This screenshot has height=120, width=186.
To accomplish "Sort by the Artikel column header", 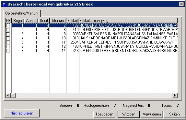I will [x=73, y=21].
